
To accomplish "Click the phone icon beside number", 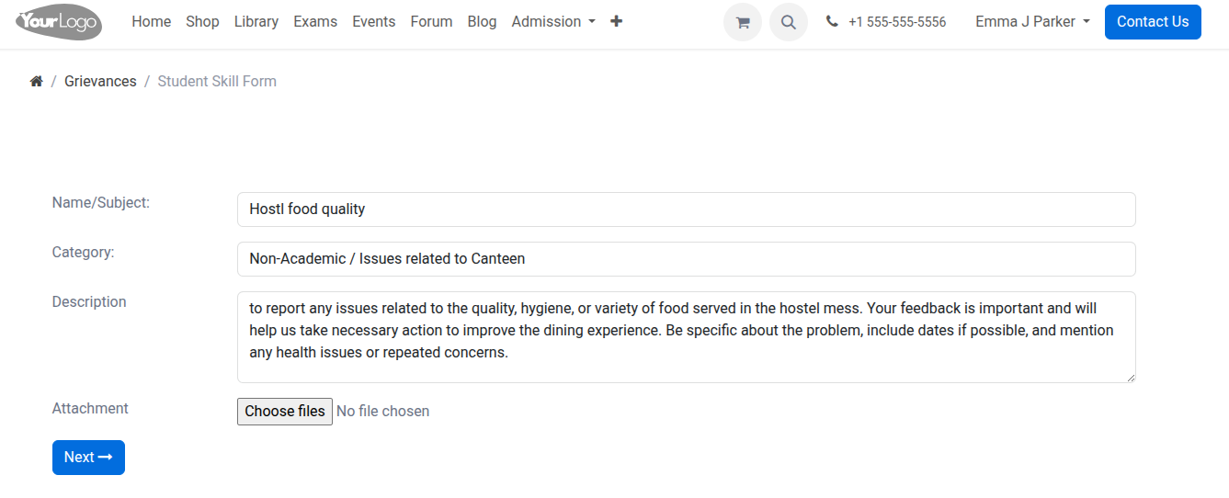I will point(832,21).
